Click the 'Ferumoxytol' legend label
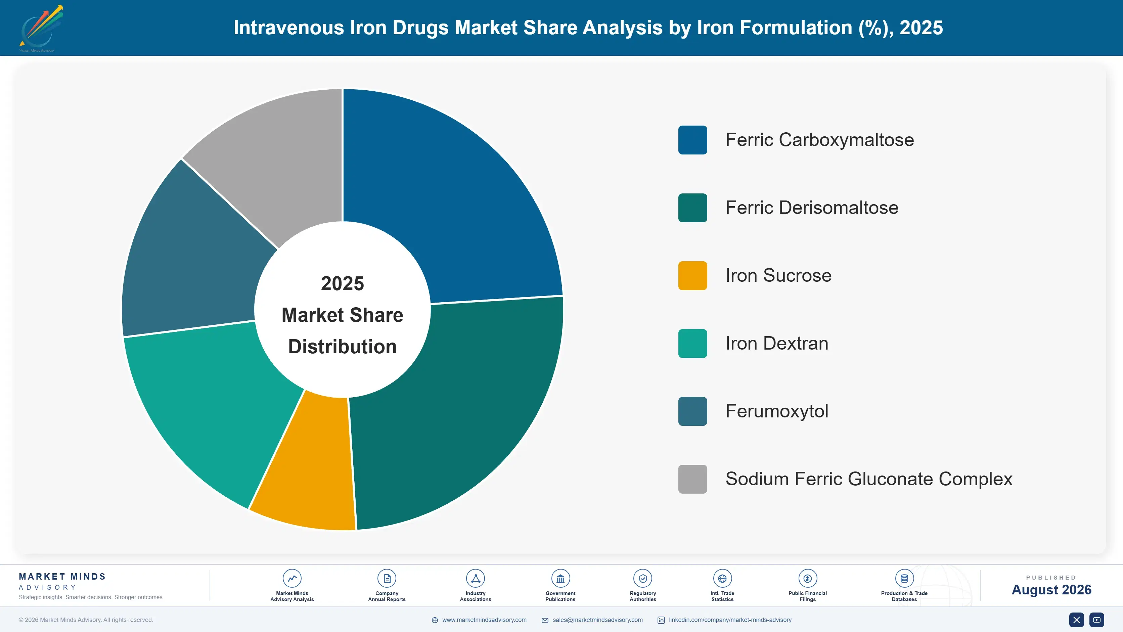Screen dimensions: 1123x632 coord(777,411)
